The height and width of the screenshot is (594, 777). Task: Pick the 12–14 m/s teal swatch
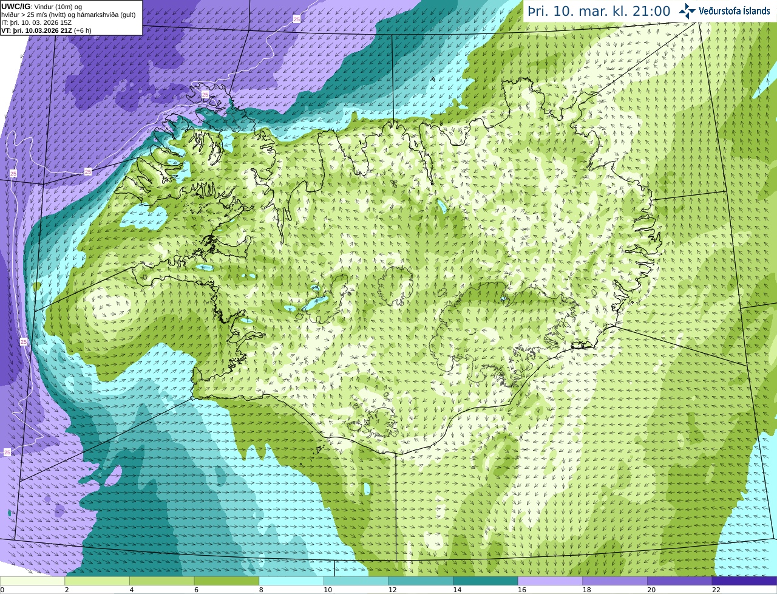421,581
